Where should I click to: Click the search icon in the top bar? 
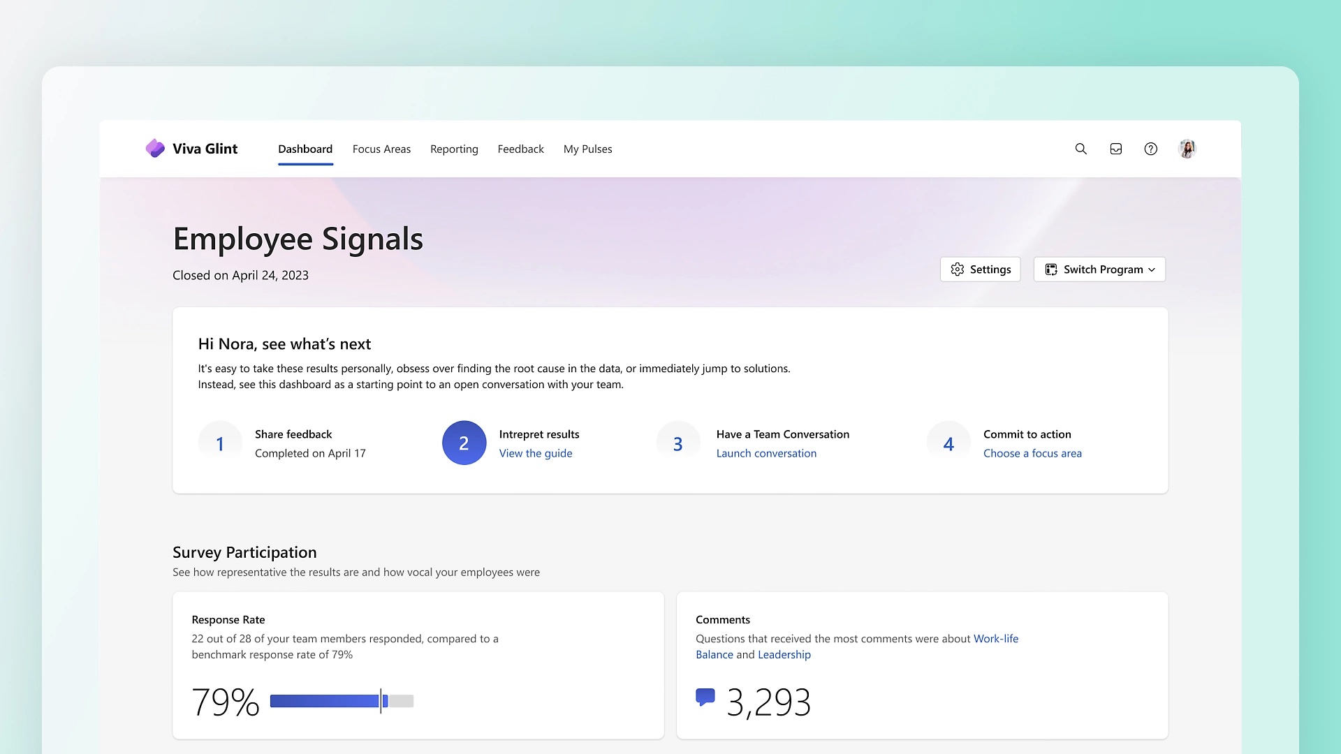[1080, 148]
